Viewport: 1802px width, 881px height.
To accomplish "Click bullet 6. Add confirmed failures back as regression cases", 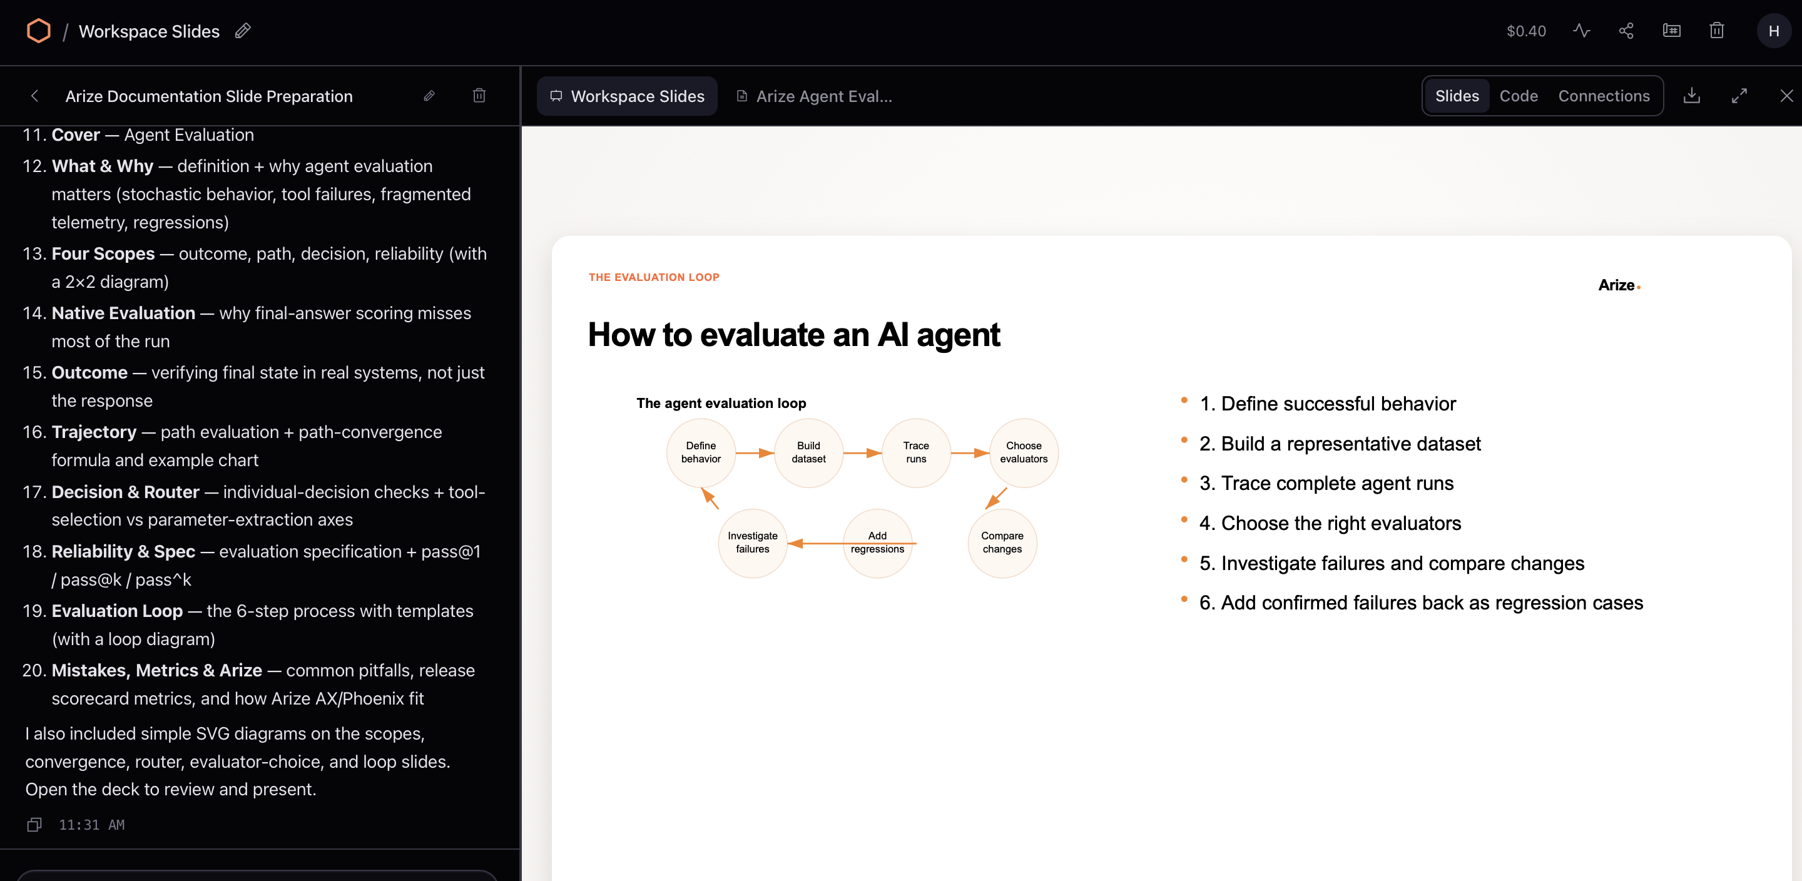I will (x=1421, y=603).
